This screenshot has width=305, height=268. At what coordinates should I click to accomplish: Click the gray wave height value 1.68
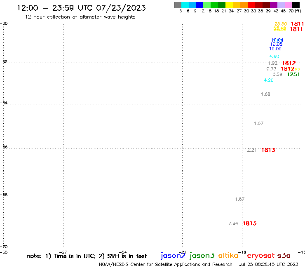265,94
